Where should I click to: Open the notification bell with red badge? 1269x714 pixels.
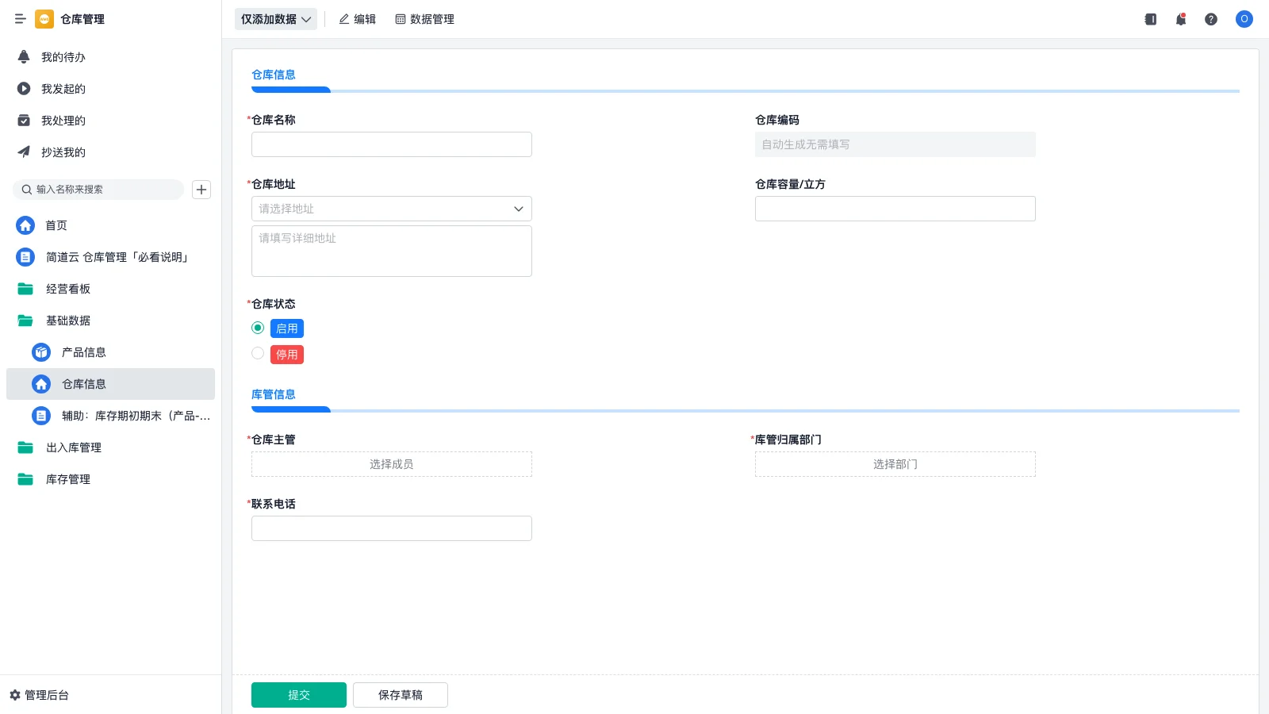(x=1180, y=19)
